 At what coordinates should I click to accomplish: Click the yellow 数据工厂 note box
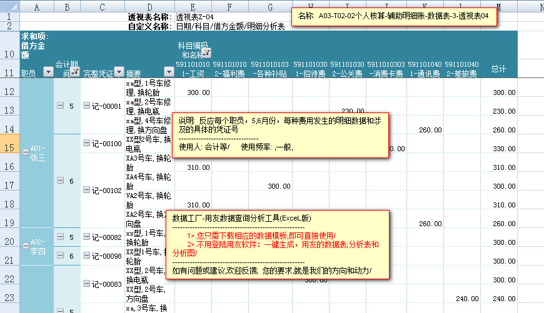coord(278,244)
